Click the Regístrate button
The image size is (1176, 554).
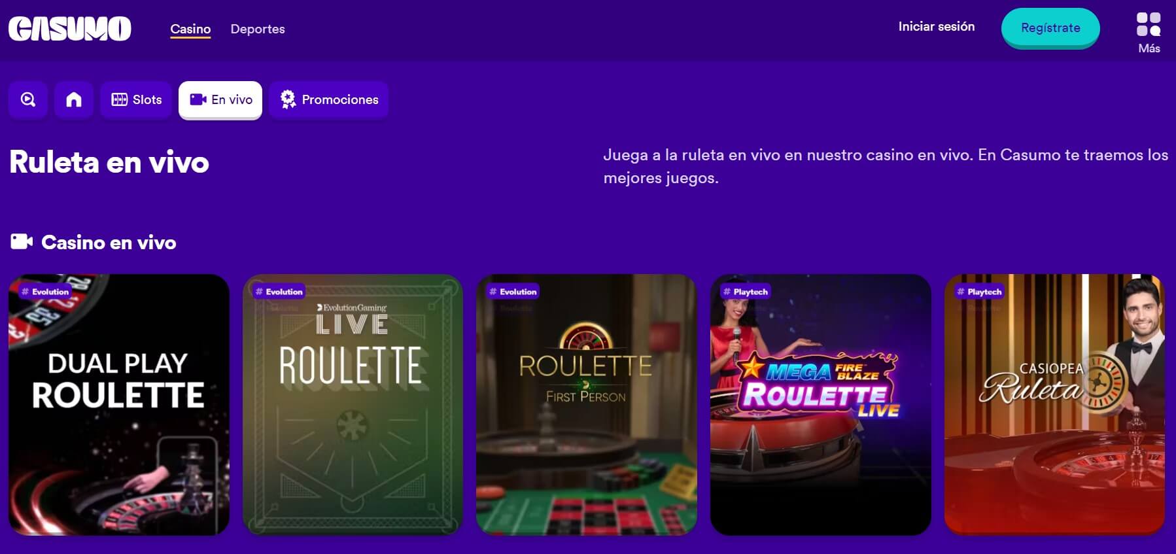tap(1050, 28)
